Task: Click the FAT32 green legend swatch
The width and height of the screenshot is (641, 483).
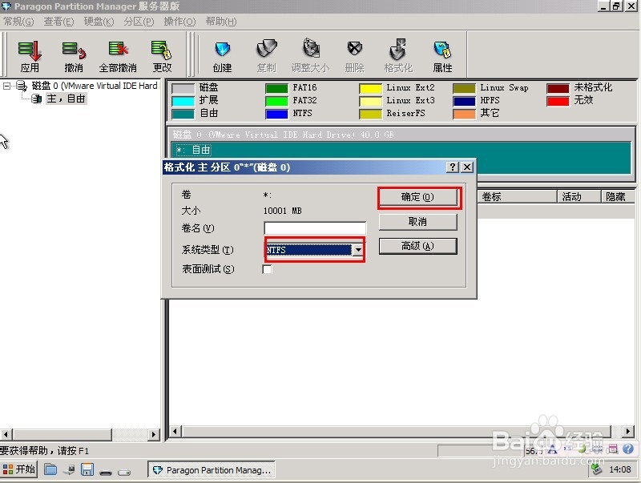Action: coord(276,100)
